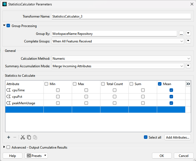Enable Total Count for peakMemUsage
This screenshot has width=196, height=161.
click(115, 103)
